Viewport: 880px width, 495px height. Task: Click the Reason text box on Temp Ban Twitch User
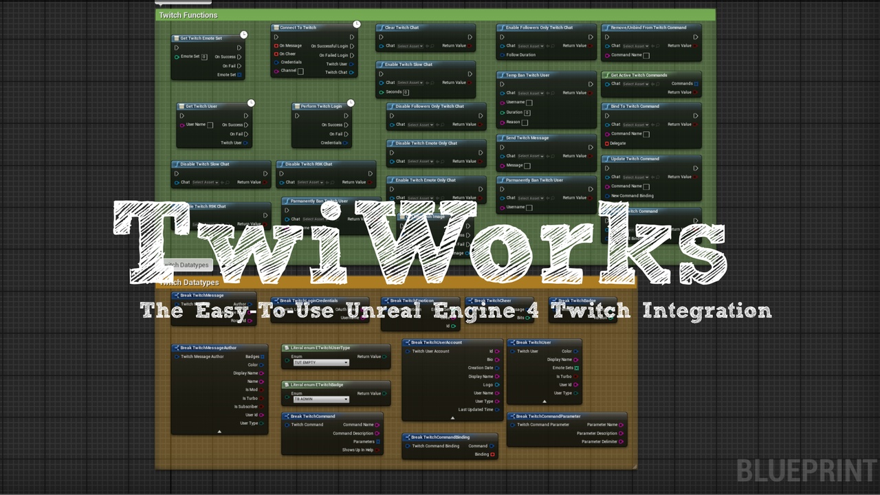pyautogui.click(x=525, y=122)
